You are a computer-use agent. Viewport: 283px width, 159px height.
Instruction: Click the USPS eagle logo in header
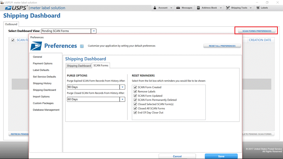8,8
